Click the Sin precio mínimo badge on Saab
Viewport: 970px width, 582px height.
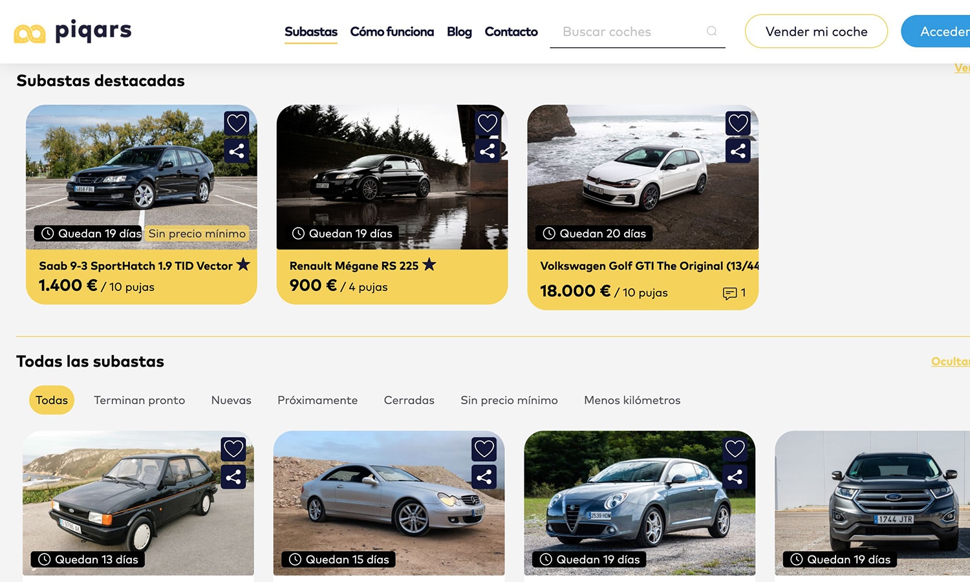[197, 233]
